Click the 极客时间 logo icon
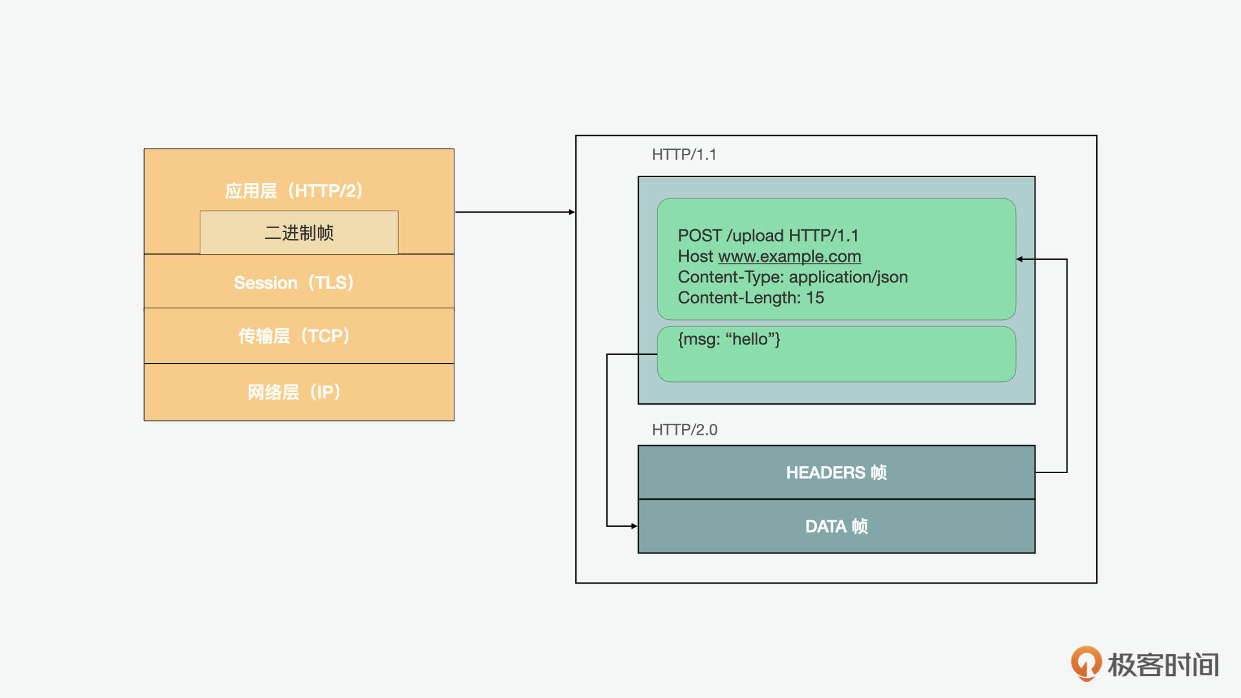1241x698 pixels. (x=1086, y=662)
